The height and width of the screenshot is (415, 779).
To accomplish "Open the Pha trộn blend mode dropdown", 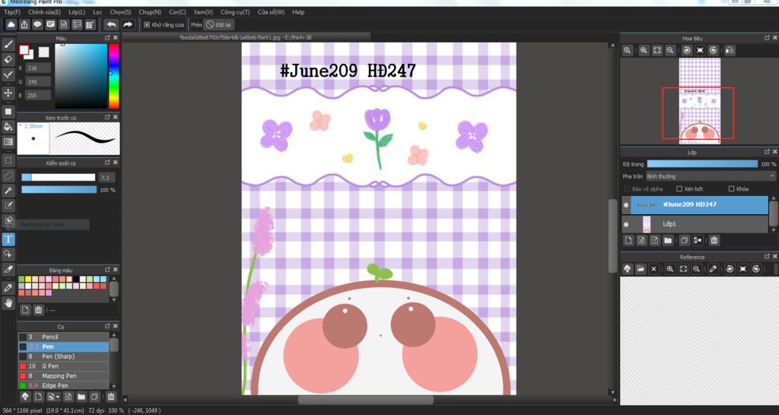I will coord(711,176).
